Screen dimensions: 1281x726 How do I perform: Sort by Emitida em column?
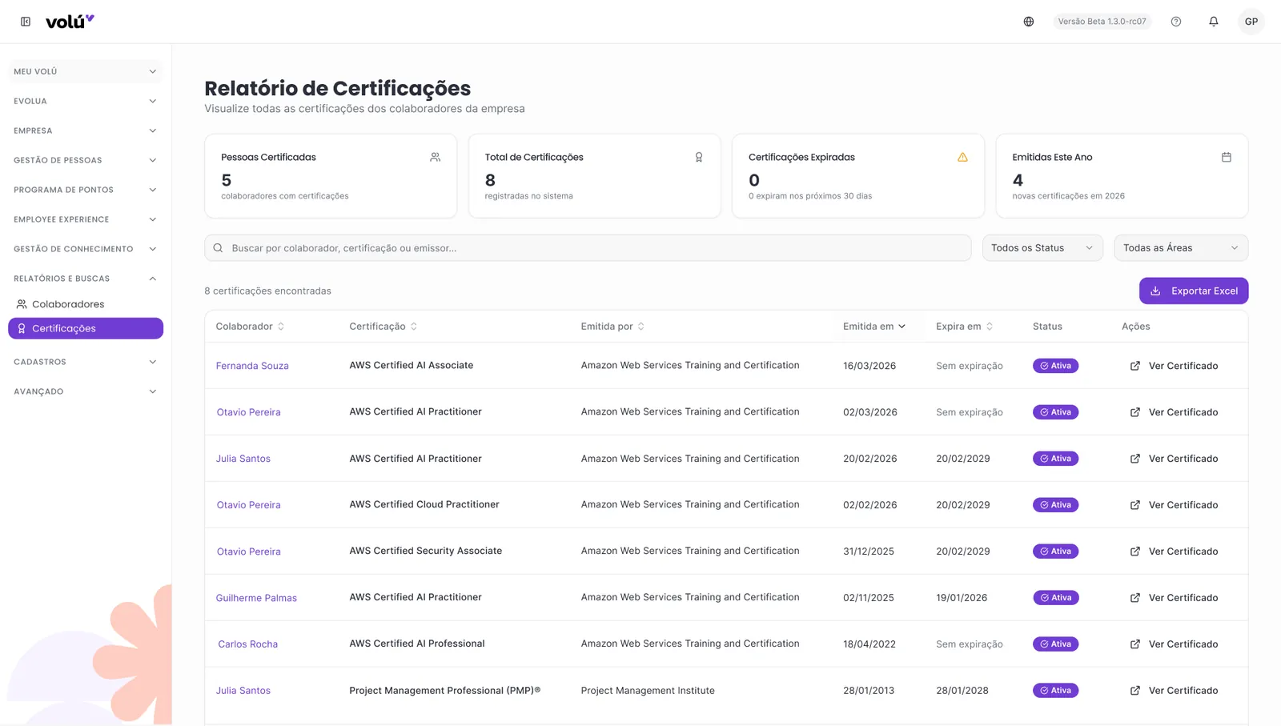pos(874,327)
